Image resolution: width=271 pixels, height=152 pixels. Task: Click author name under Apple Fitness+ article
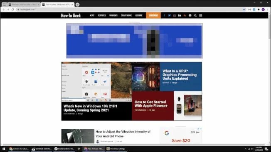pyautogui.click(x=140, y=110)
